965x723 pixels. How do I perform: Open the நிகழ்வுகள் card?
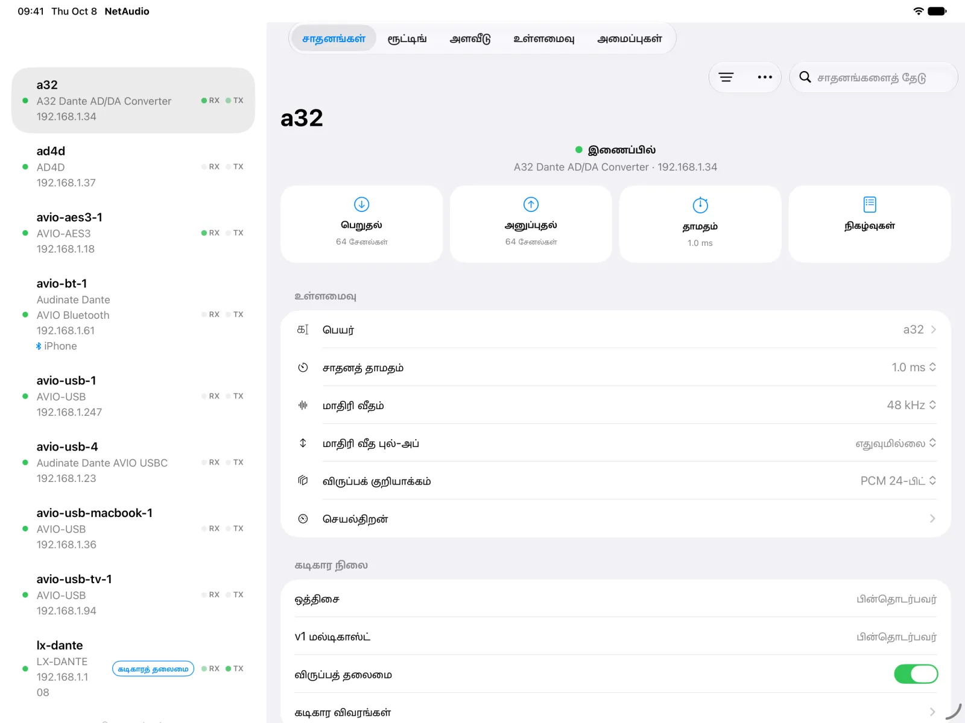pos(870,224)
